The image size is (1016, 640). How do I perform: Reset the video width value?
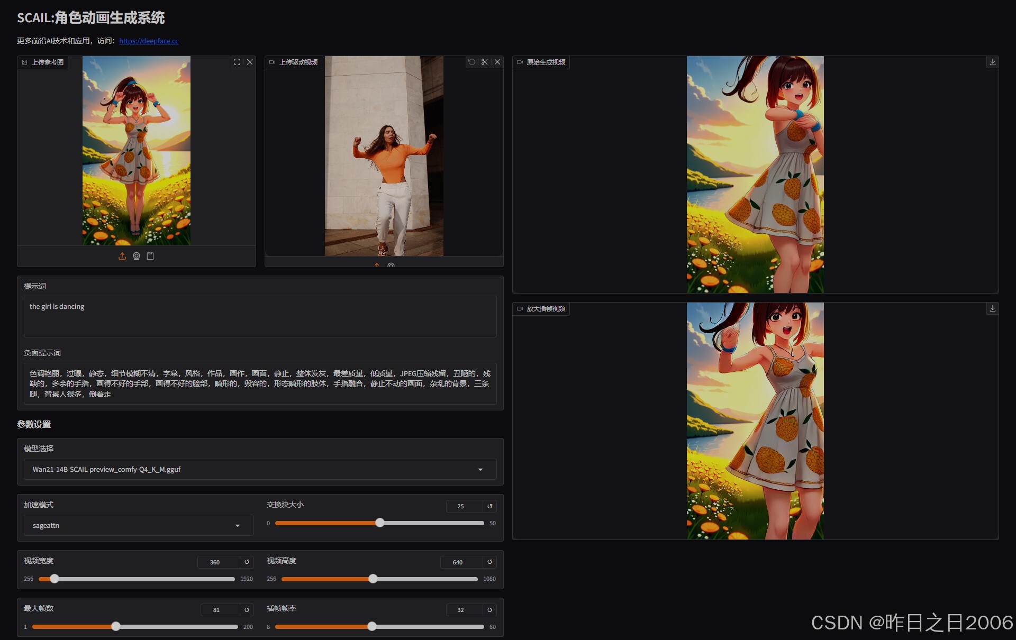pyautogui.click(x=247, y=562)
